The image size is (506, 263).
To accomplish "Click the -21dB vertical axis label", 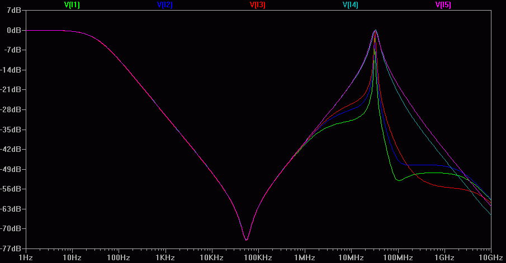I will click(11, 89).
